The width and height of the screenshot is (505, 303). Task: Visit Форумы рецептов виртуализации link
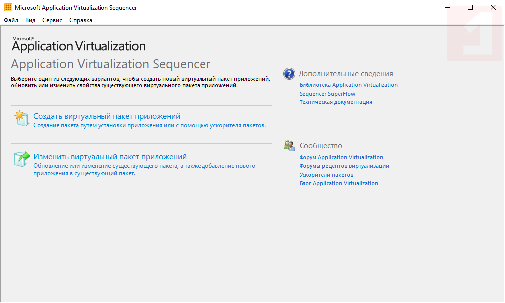(x=344, y=166)
